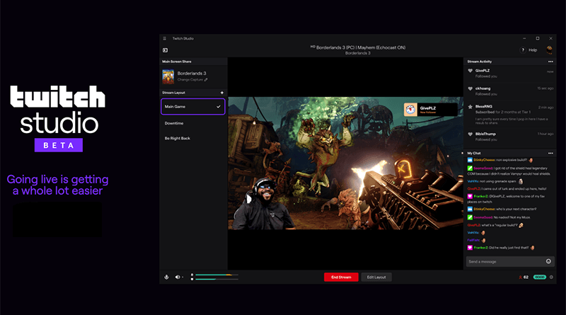Viewport: 566px width, 315px height.
Task: Select the Be Right Back layout
Action: point(178,138)
